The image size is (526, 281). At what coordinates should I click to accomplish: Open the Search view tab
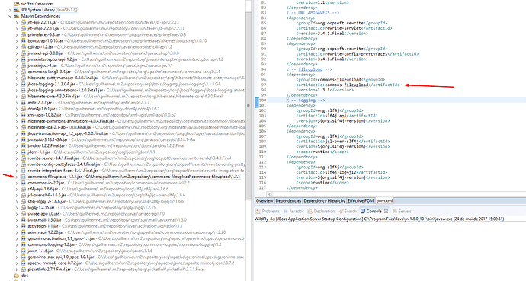(348, 212)
